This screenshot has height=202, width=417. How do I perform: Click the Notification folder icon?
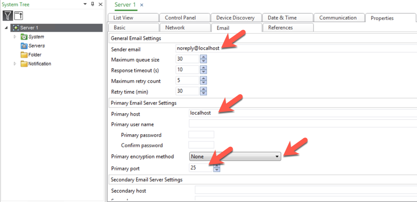[x=24, y=64]
